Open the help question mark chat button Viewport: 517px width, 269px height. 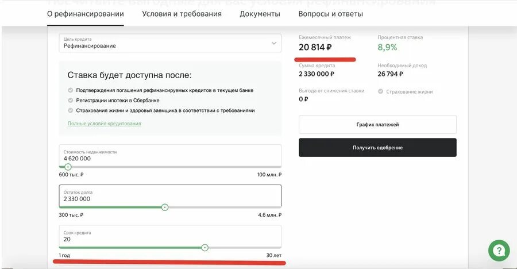[499, 251]
